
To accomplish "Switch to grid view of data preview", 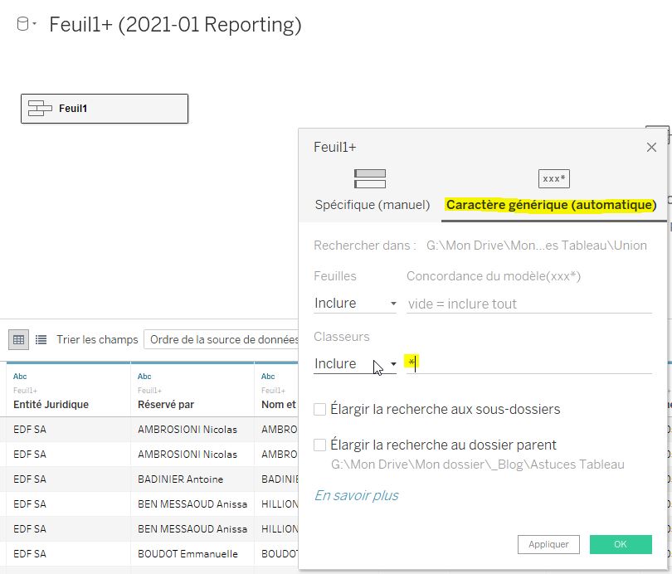I will click(x=18, y=340).
